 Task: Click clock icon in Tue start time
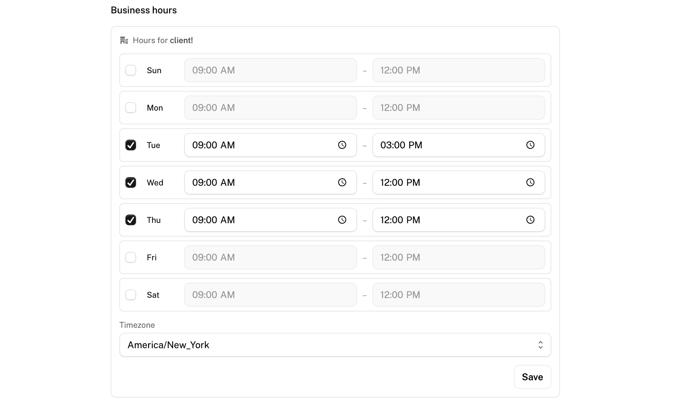[342, 145]
